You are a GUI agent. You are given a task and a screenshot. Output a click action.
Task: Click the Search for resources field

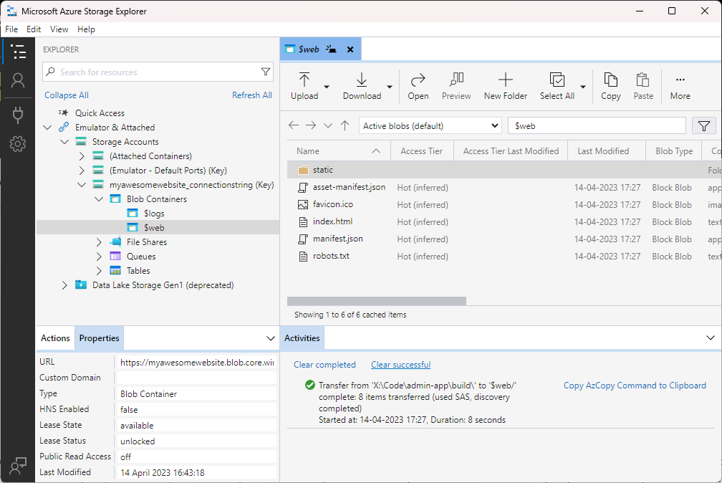tap(158, 72)
